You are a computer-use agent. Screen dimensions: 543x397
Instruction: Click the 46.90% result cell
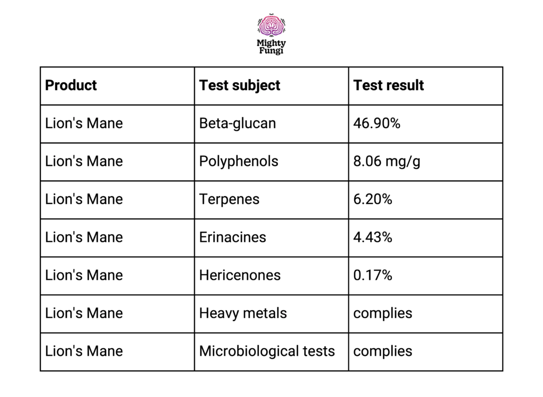click(426, 124)
